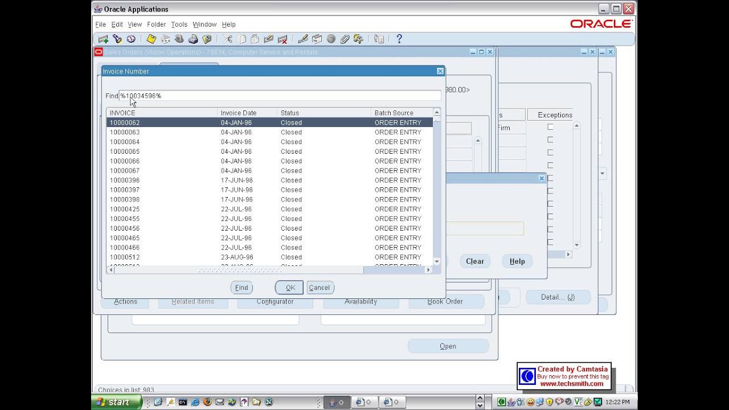The image size is (729, 410).
Task: Click the Status column header
Action: click(324, 113)
